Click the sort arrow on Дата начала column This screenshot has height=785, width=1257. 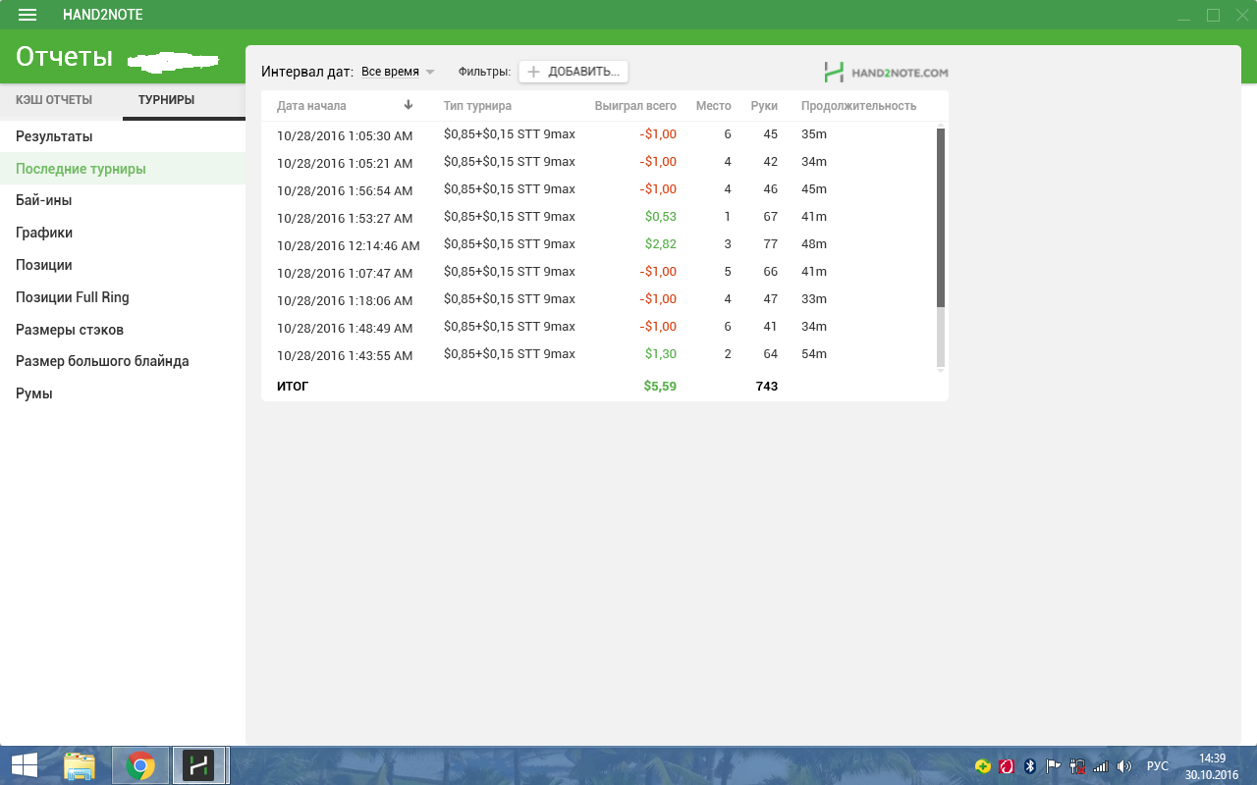click(409, 105)
